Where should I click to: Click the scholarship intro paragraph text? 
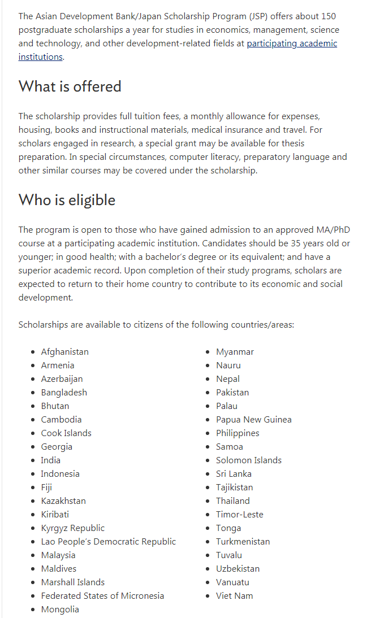click(178, 36)
